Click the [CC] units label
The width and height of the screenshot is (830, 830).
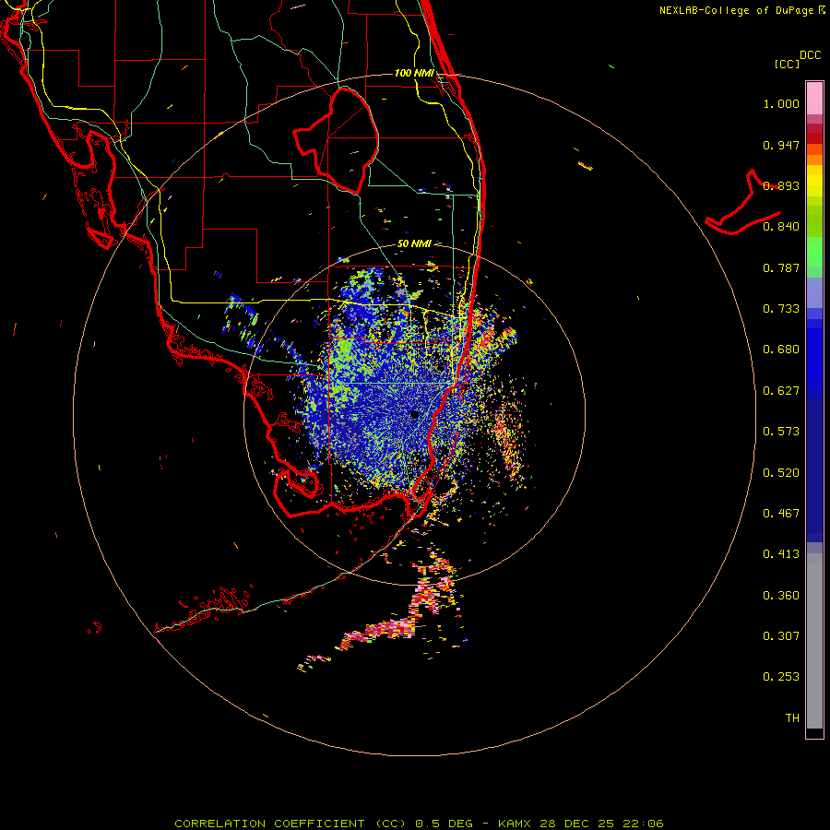(787, 64)
